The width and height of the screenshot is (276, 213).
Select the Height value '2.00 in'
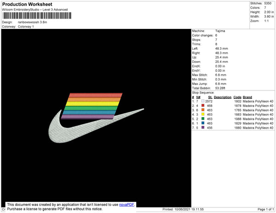tap(269, 12)
